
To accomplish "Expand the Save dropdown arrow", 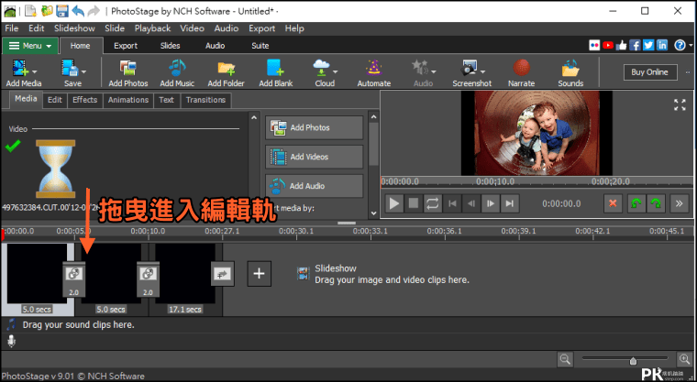I will [83, 71].
